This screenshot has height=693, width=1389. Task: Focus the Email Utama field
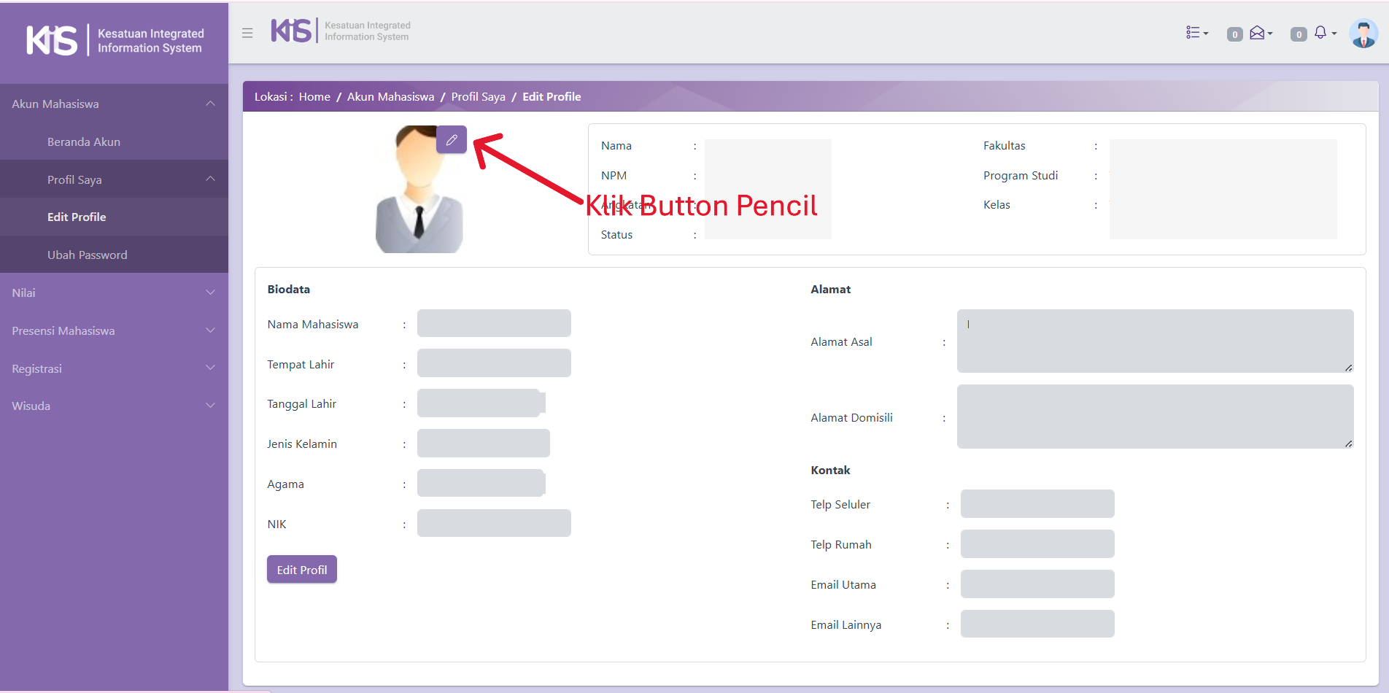click(1037, 584)
